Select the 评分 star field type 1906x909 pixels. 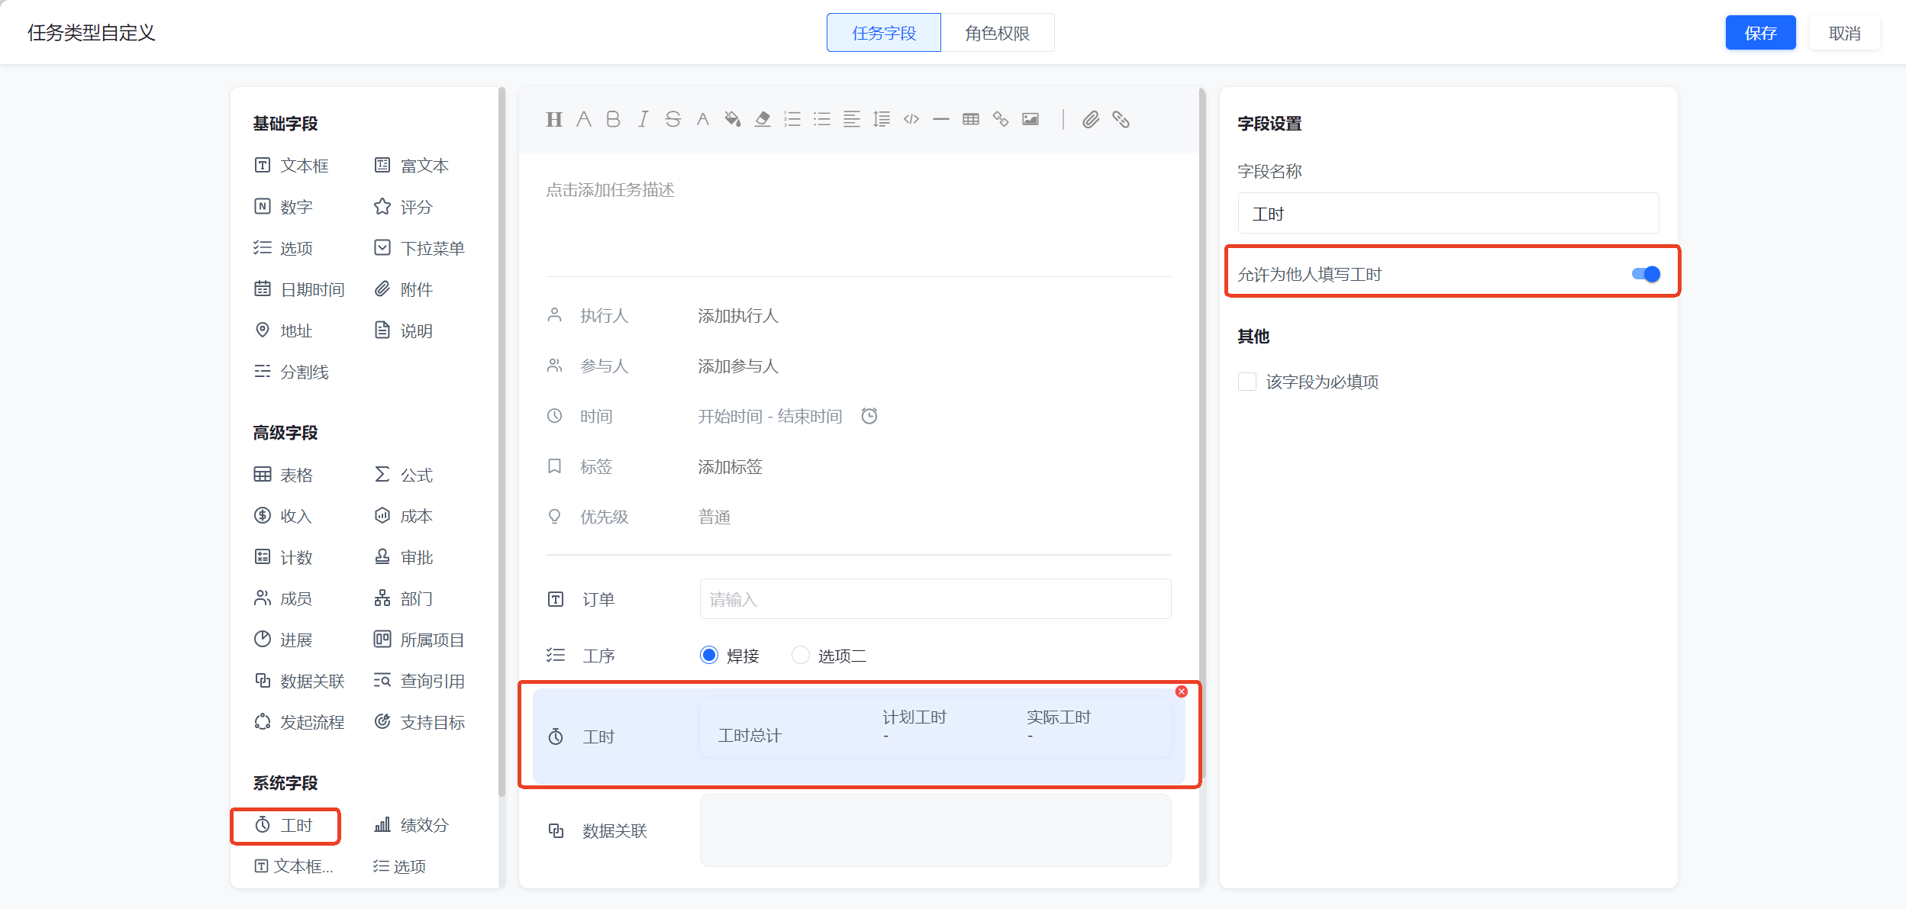[x=404, y=207]
